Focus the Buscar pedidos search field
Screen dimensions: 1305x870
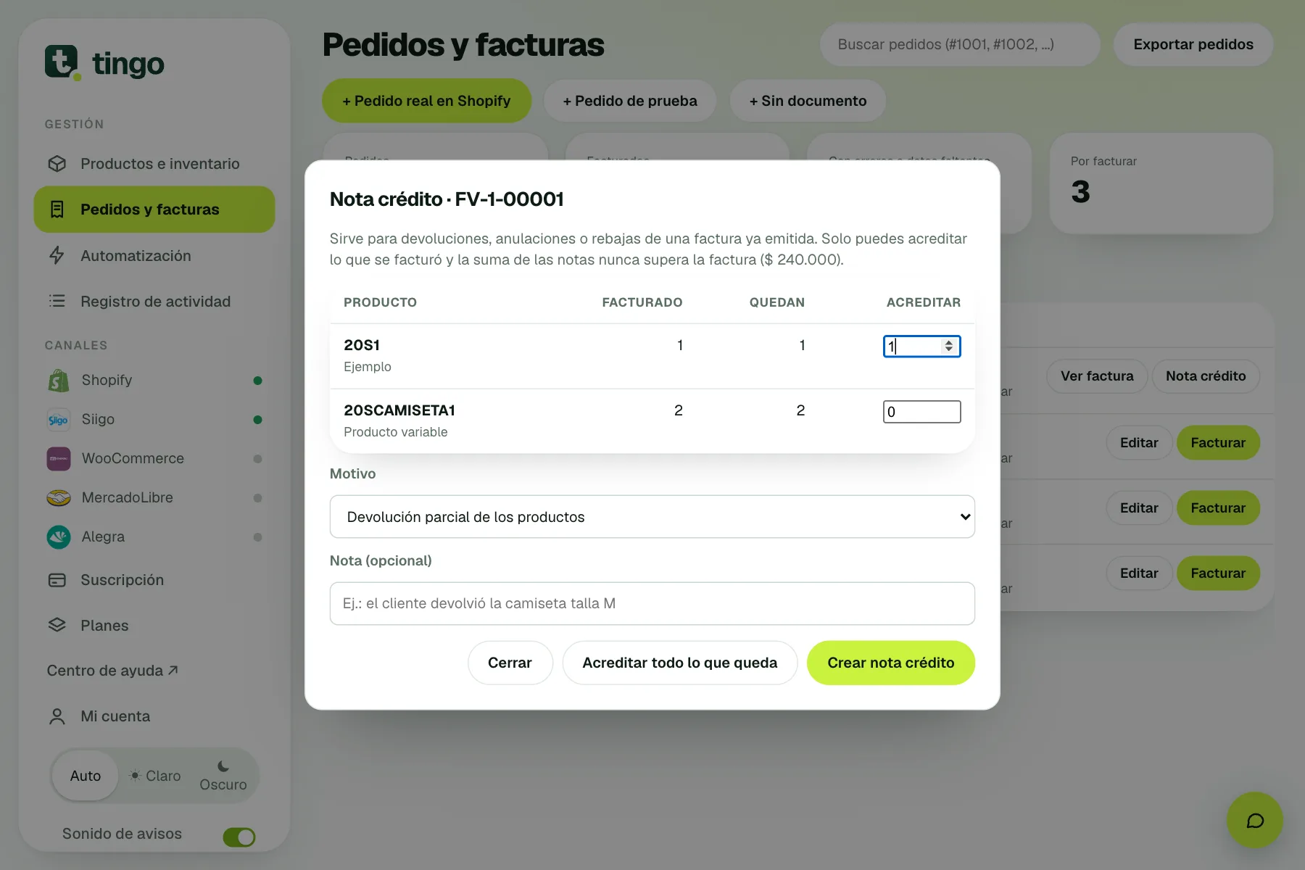pyautogui.click(x=960, y=44)
